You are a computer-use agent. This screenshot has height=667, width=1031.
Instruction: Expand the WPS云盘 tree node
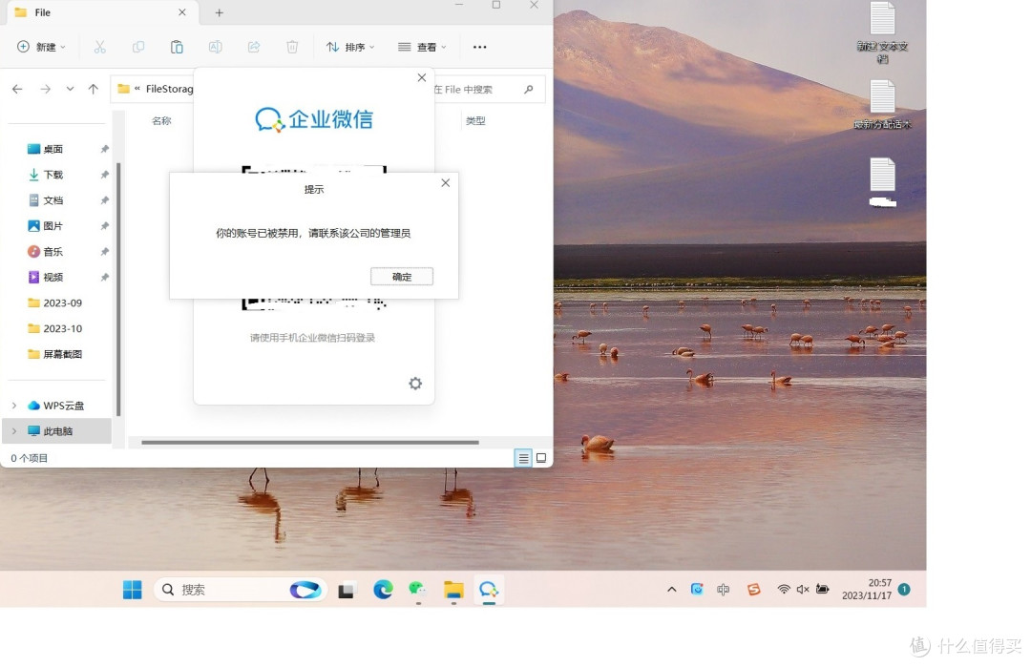pyautogui.click(x=14, y=406)
